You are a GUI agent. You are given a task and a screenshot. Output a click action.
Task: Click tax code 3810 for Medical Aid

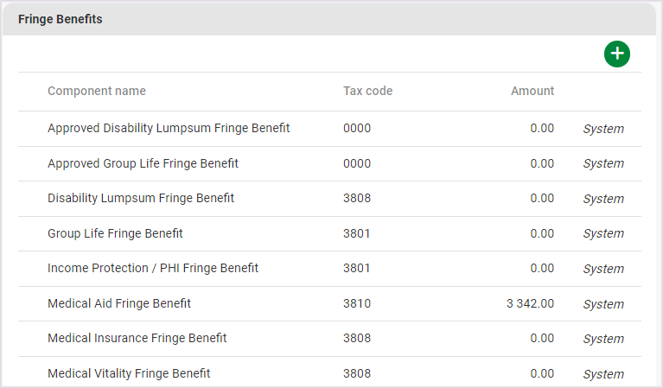(x=357, y=303)
